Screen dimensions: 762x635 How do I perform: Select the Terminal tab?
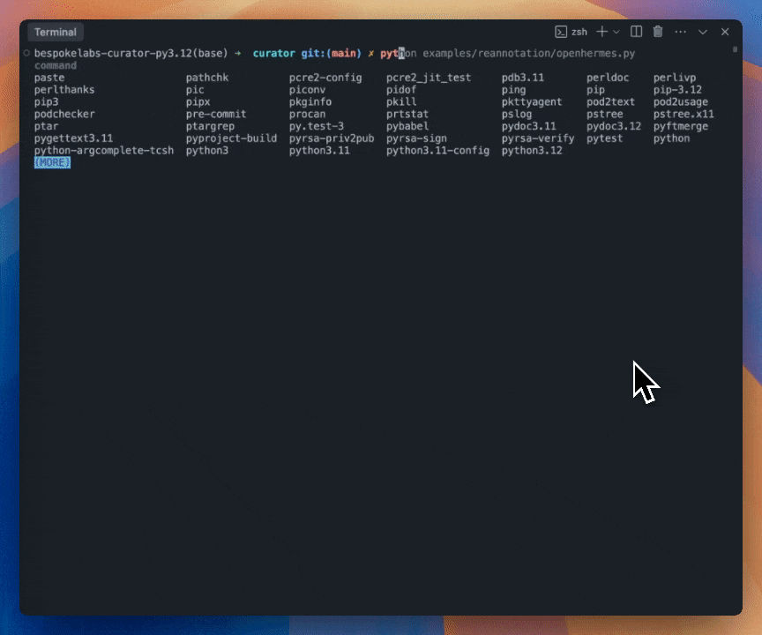pyautogui.click(x=55, y=32)
